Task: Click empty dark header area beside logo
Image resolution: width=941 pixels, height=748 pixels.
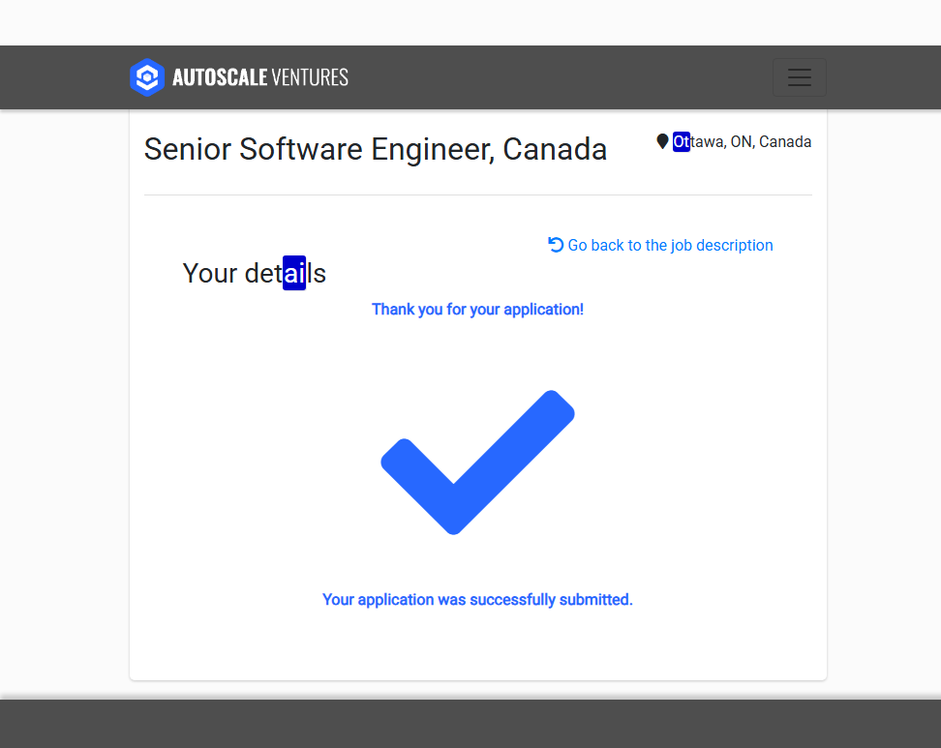Action: [562, 77]
